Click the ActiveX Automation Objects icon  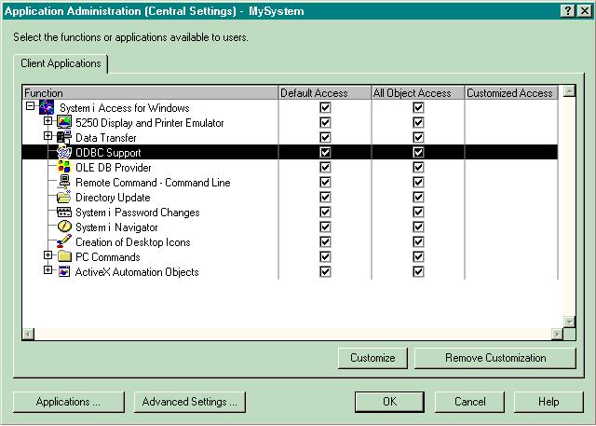[64, 271]
